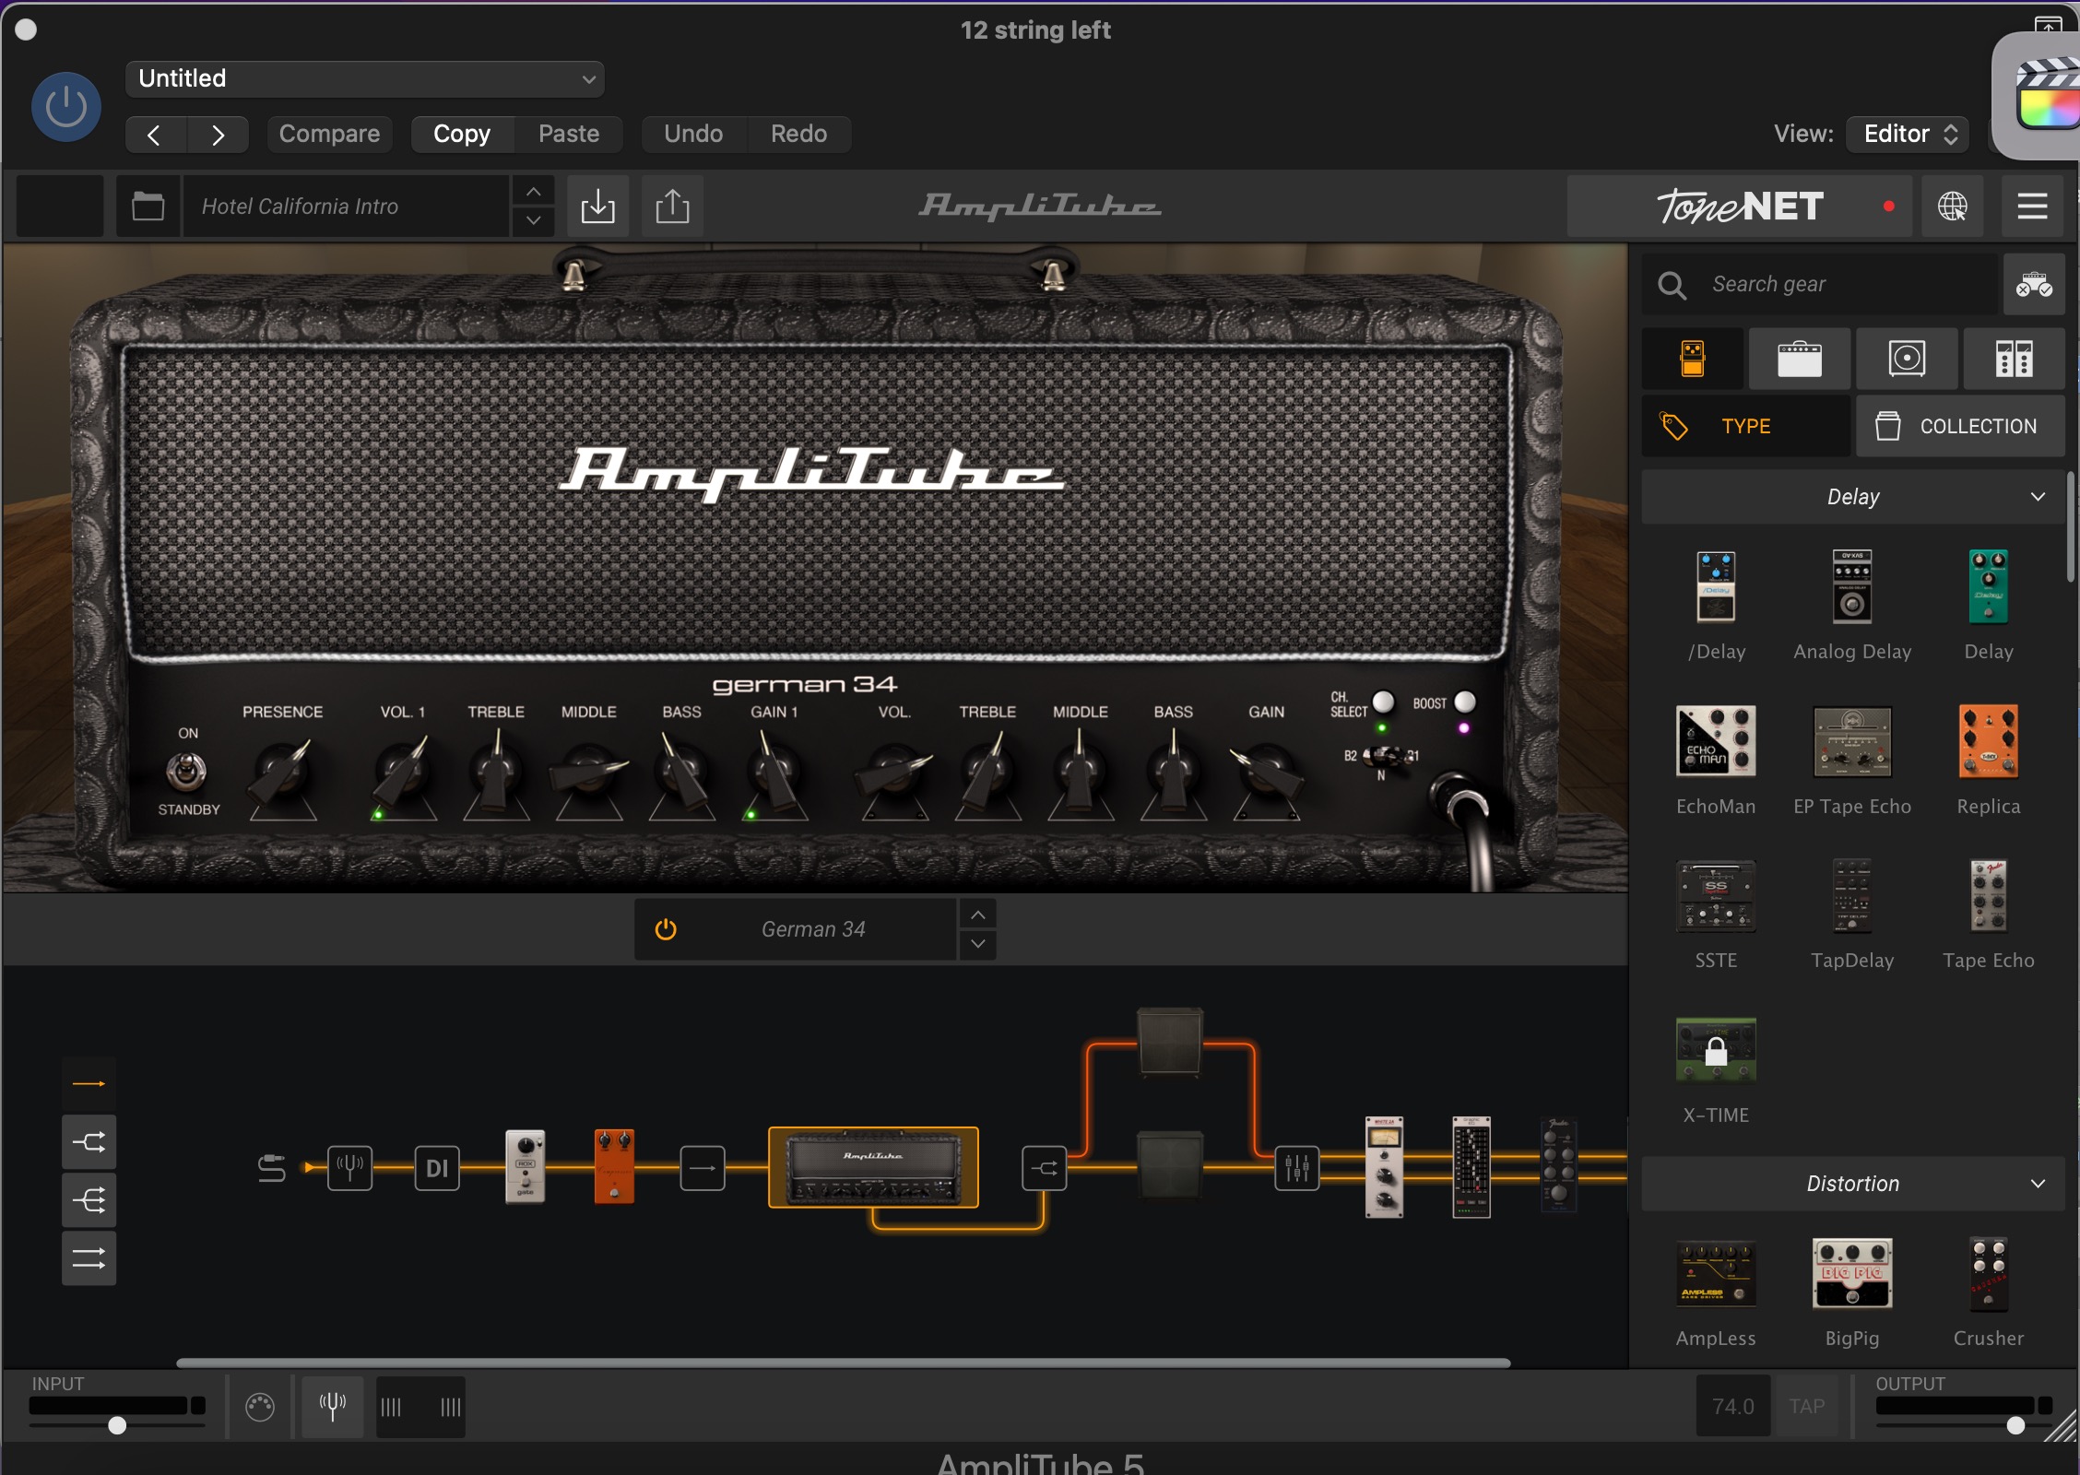
Task: Click the tuner block in signal chain
Action: pyautogui.click(x=349, y=1168)
